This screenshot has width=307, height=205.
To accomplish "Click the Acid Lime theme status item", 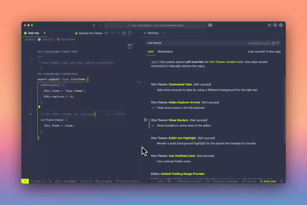I will [x=268, y=181].
